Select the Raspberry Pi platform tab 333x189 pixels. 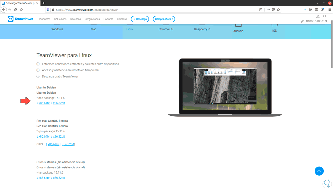click(x=202, y=29)
